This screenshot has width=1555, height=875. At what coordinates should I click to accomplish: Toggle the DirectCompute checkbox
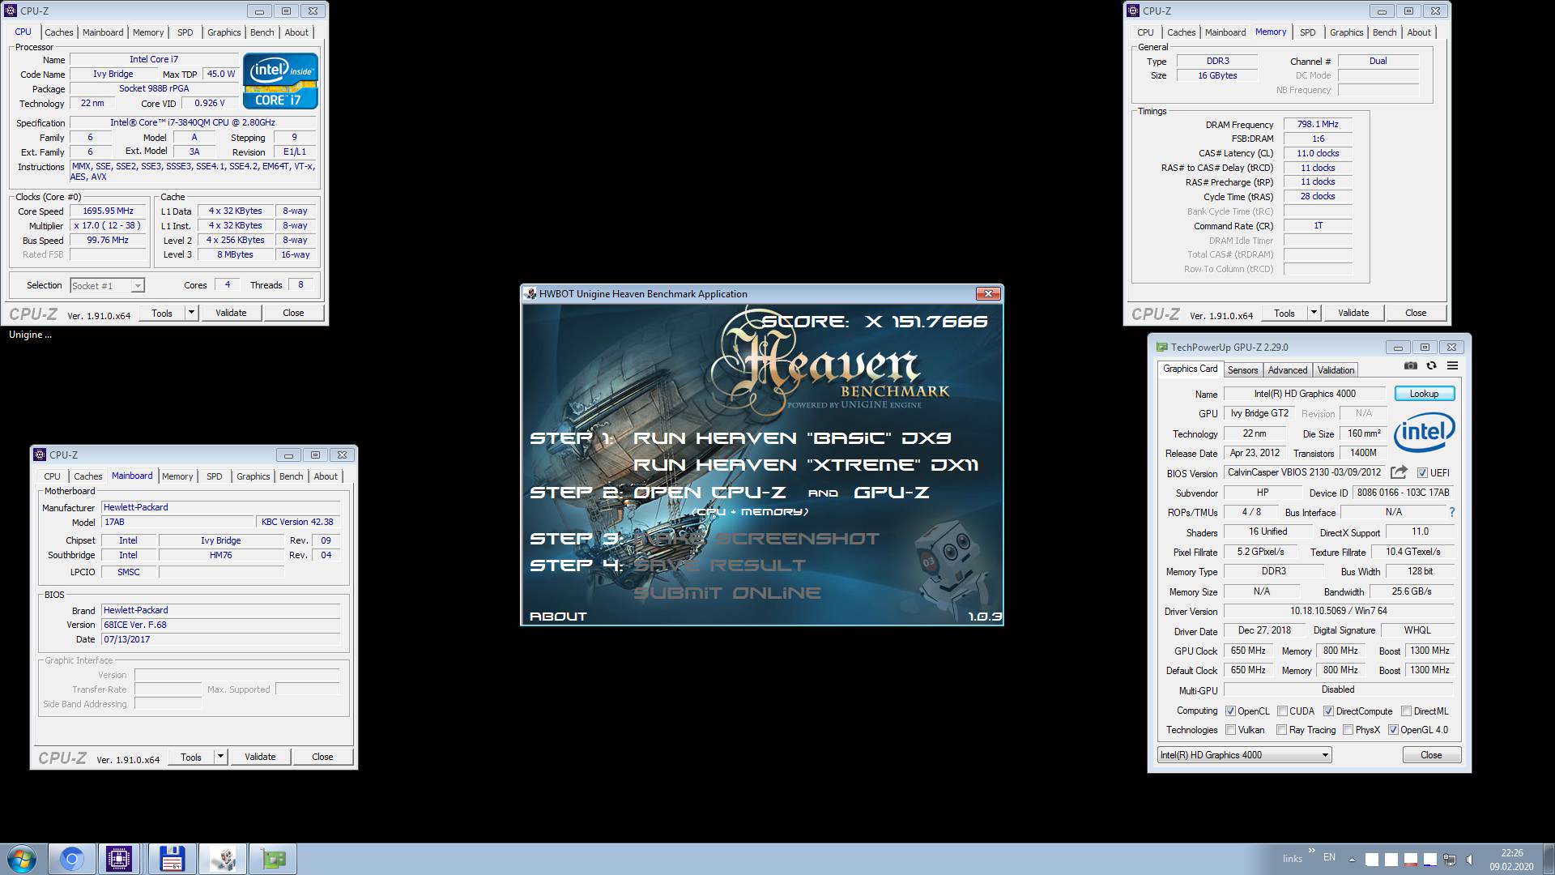point(1328,711)
